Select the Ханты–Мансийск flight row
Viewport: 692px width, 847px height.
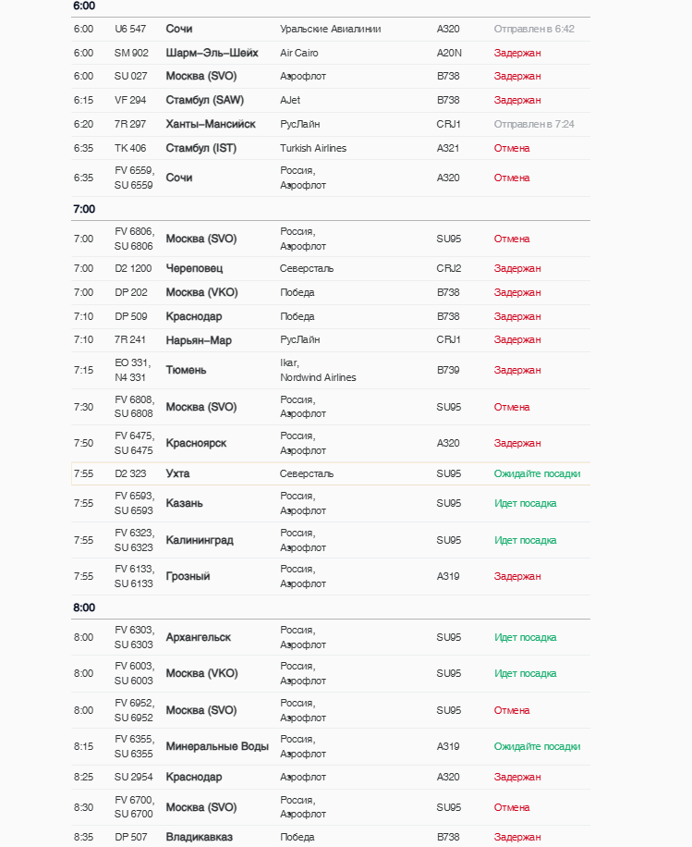coord(211,124)
